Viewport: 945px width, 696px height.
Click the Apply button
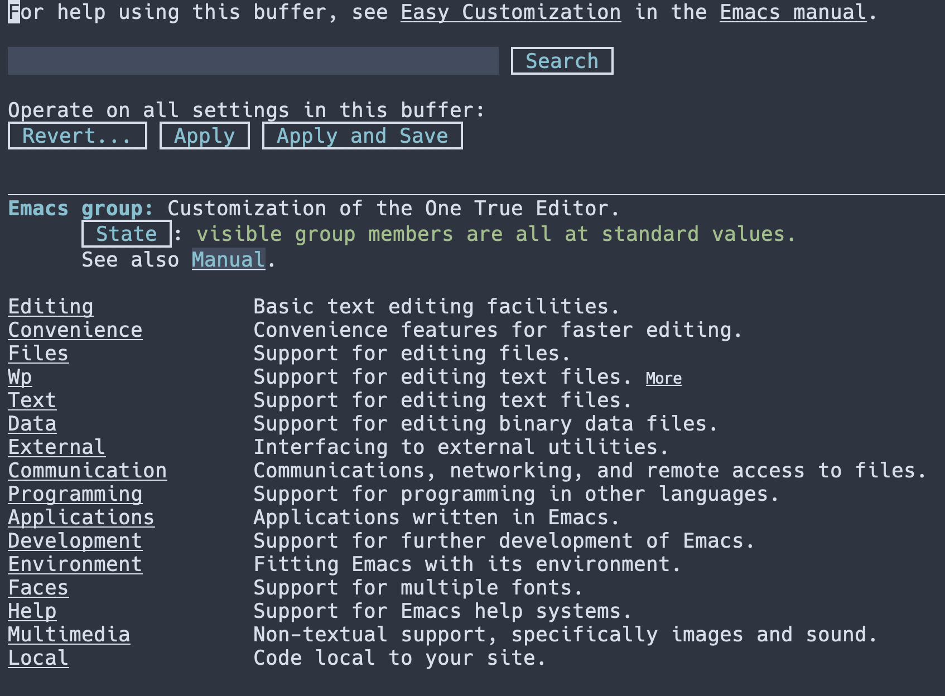(x=204, y=136)
